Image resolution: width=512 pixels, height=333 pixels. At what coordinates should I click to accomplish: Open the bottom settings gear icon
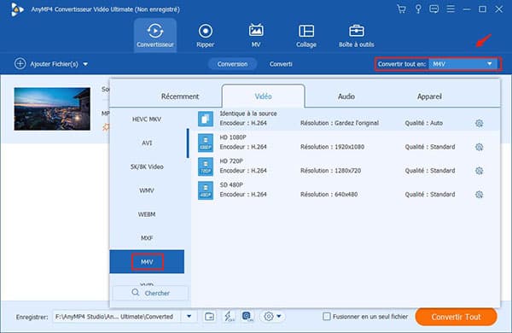coord(269,316)
